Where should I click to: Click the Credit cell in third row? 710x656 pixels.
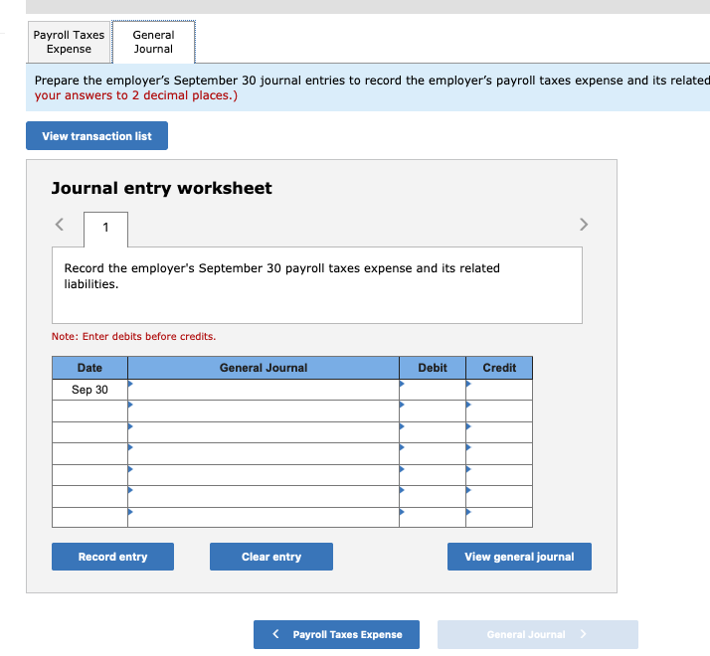tap(499, 432)
